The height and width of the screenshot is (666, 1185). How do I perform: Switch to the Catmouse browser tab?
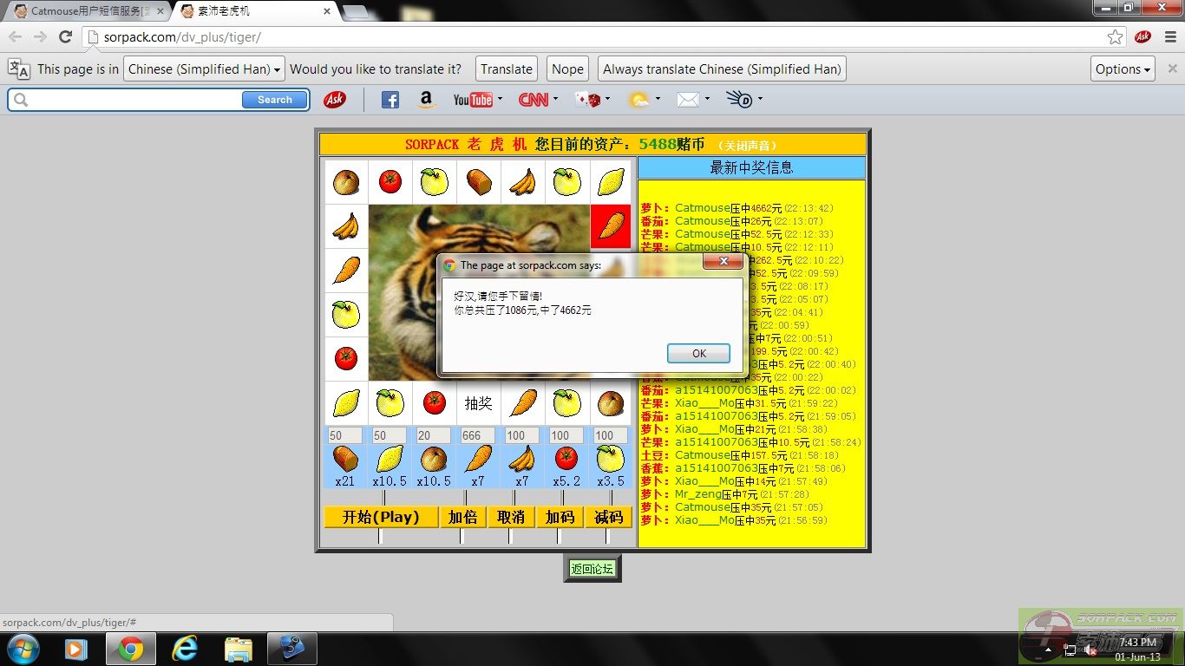[85, 11]
